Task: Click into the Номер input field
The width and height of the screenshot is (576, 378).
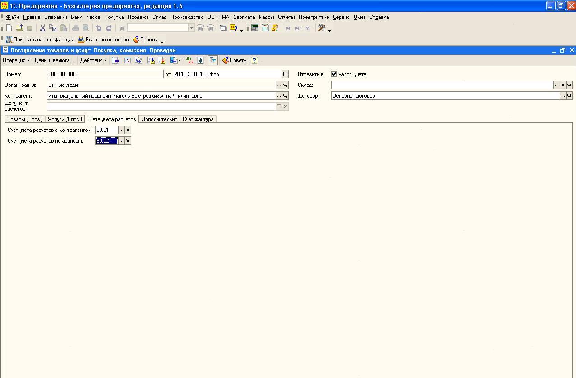Action: coord(105,74)
